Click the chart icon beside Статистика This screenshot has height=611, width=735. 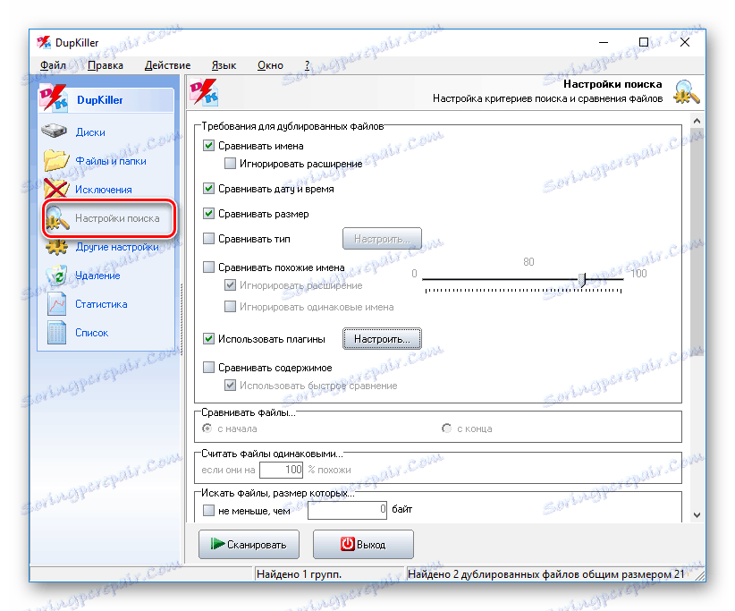[x=56, y=304]
